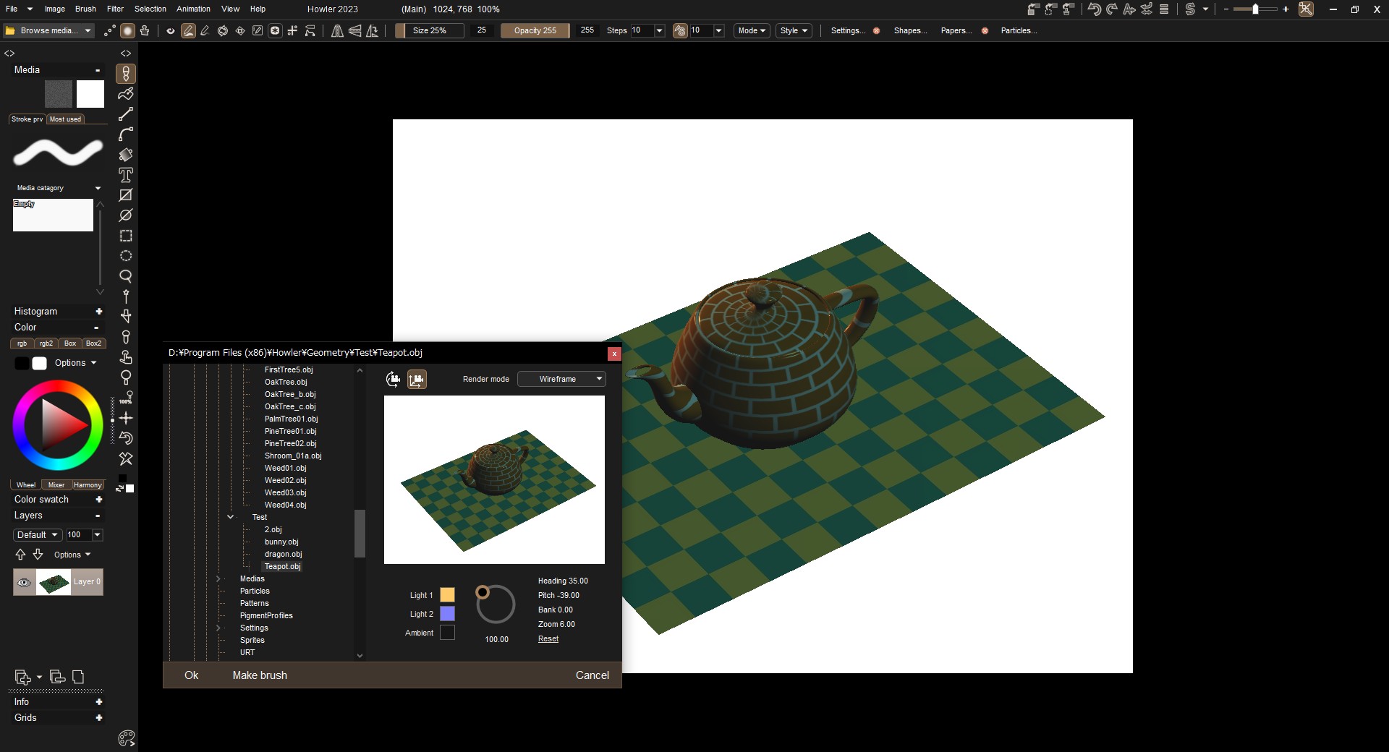This screenshot has height=752, width=1389.
Task: Select dragon.obj in the file tree
Action: [283, 555]
